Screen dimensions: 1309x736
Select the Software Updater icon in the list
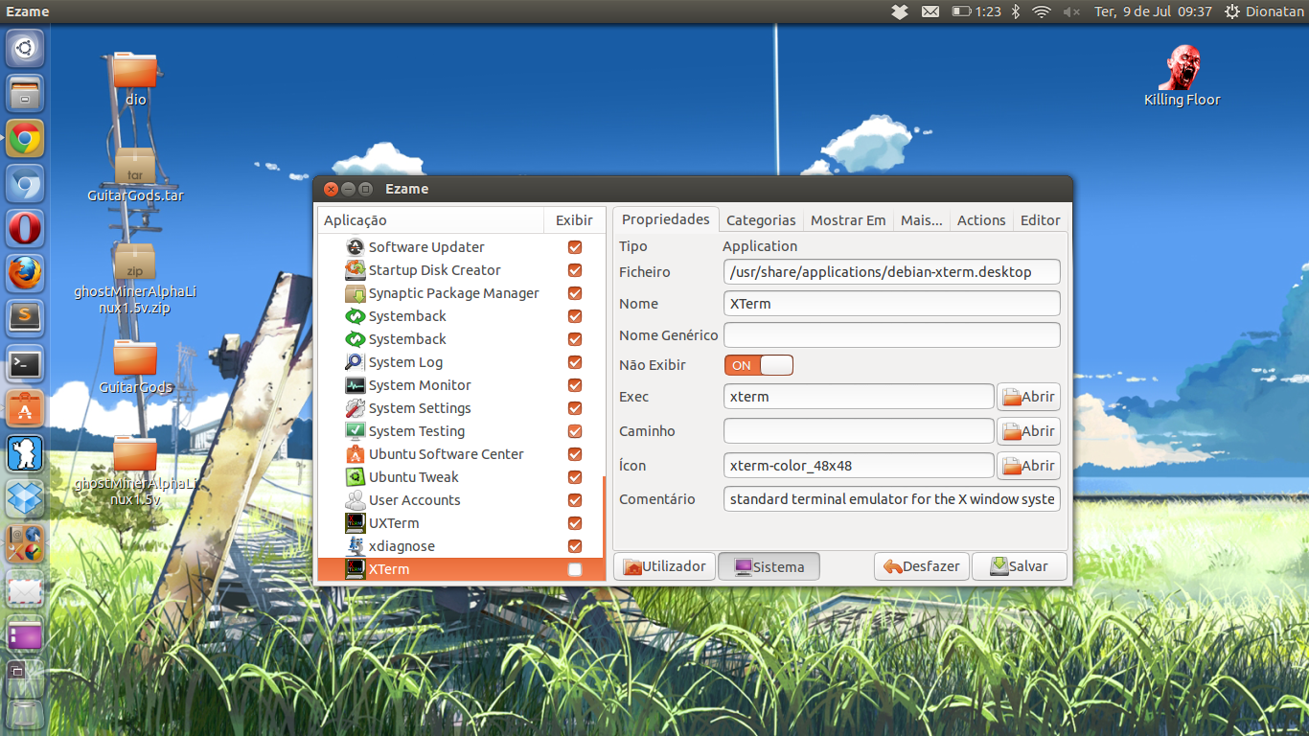click(355, 247)
